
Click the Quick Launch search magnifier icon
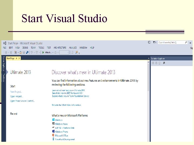186,42
